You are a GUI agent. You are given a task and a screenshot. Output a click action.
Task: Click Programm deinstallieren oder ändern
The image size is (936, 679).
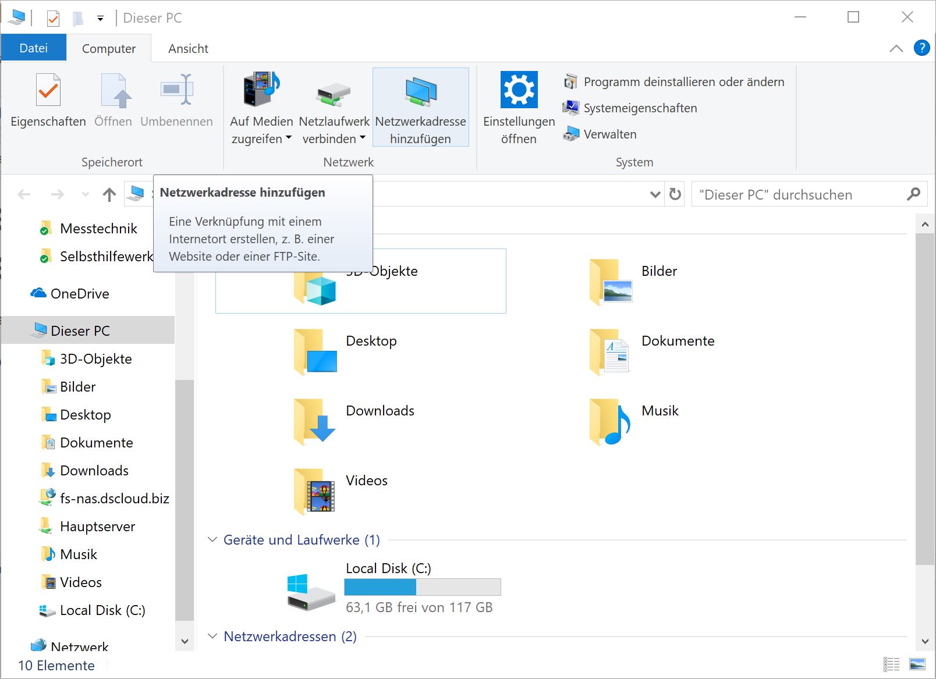[x=674, y=82]
